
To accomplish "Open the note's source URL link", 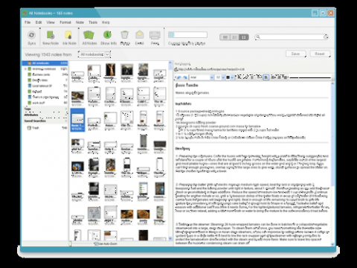I will coord(211,69).
